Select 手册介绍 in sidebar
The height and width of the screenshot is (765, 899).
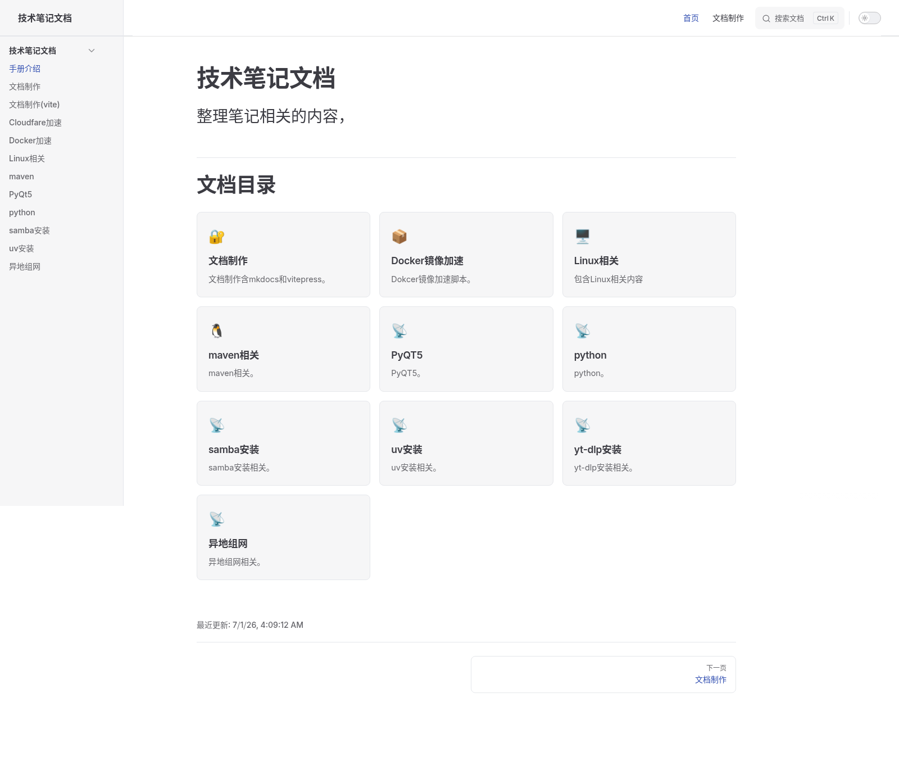[x=25, y=69]
